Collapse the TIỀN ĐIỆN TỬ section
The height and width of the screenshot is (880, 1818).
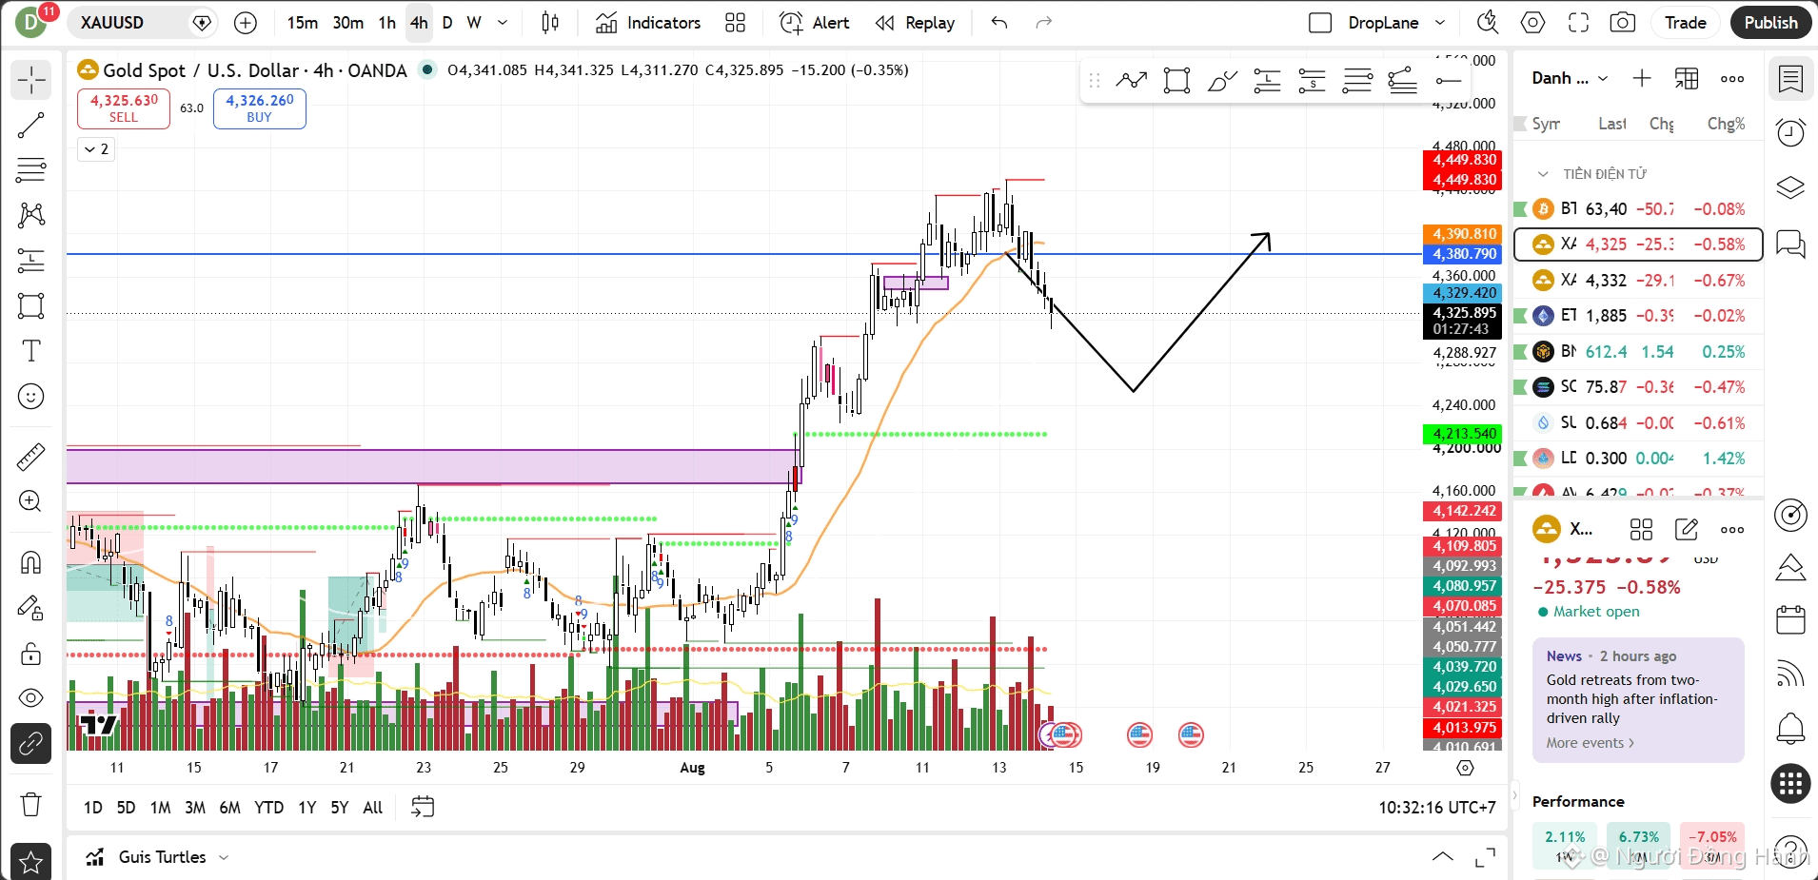1543,174
